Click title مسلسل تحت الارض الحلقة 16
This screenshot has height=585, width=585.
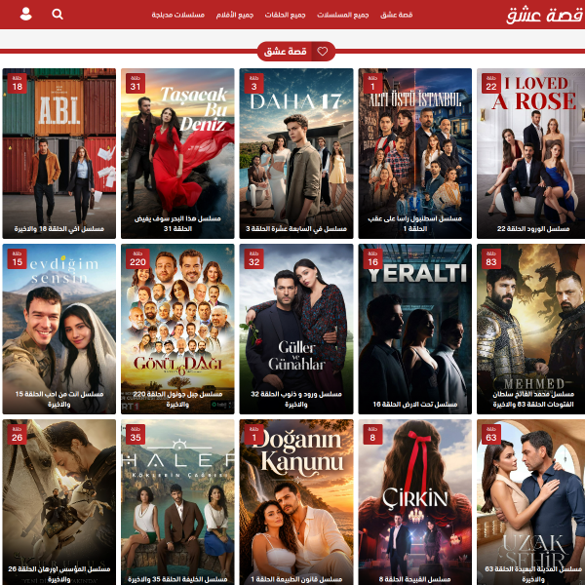(415, 405)
